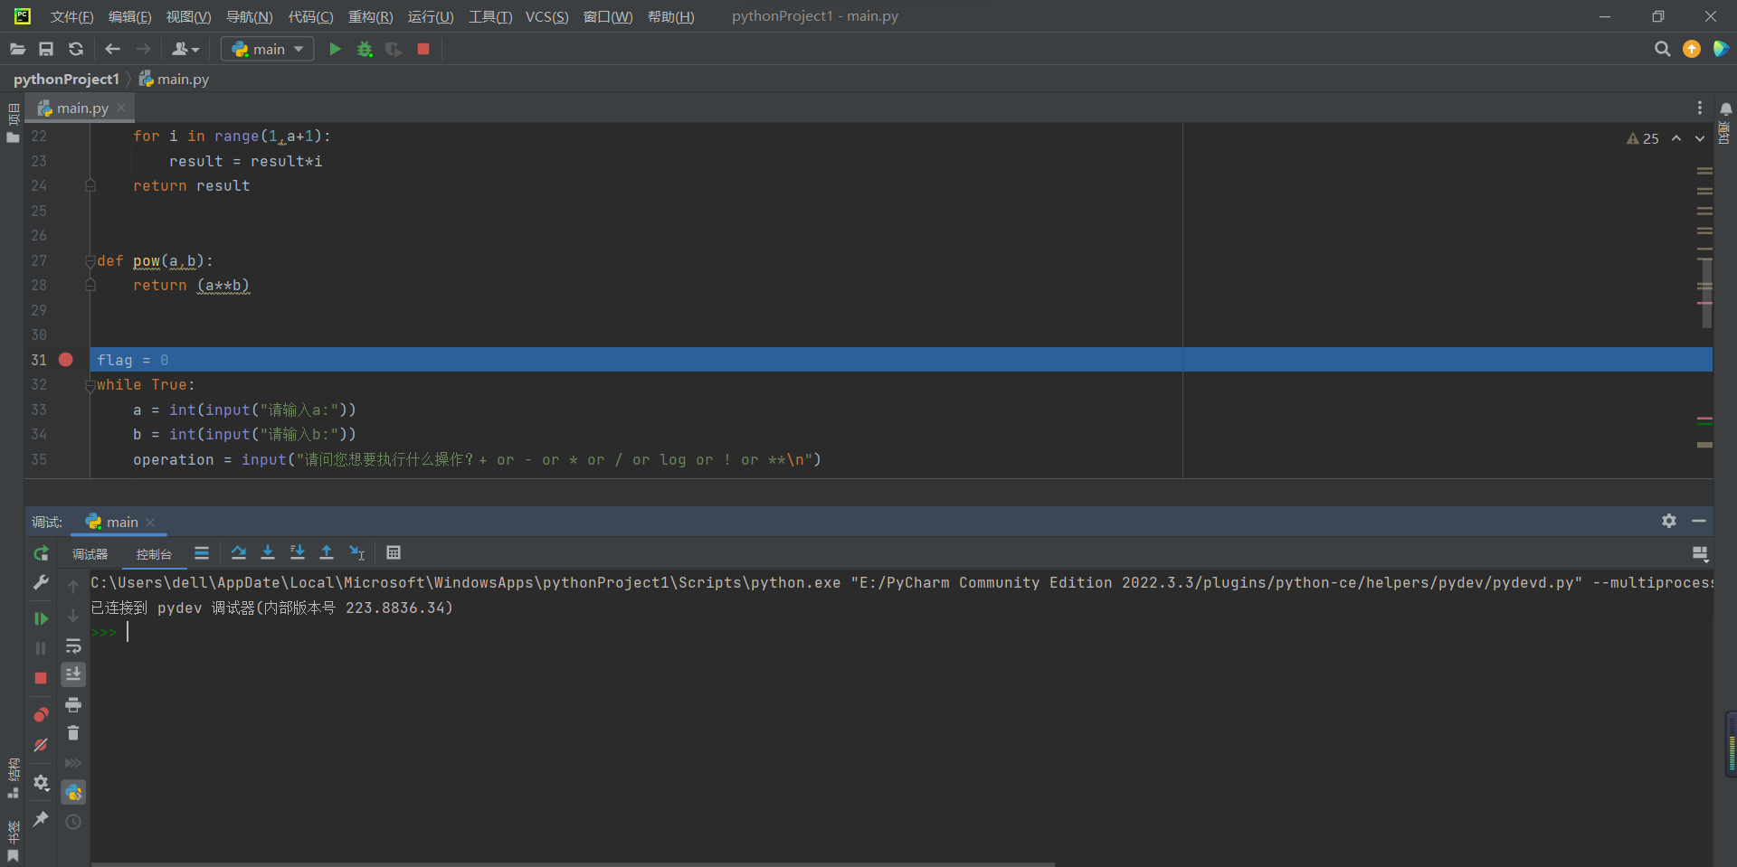Collapse the while True block fold
The height and width of the screenshot is (867, 1737).
coord(90,385)
